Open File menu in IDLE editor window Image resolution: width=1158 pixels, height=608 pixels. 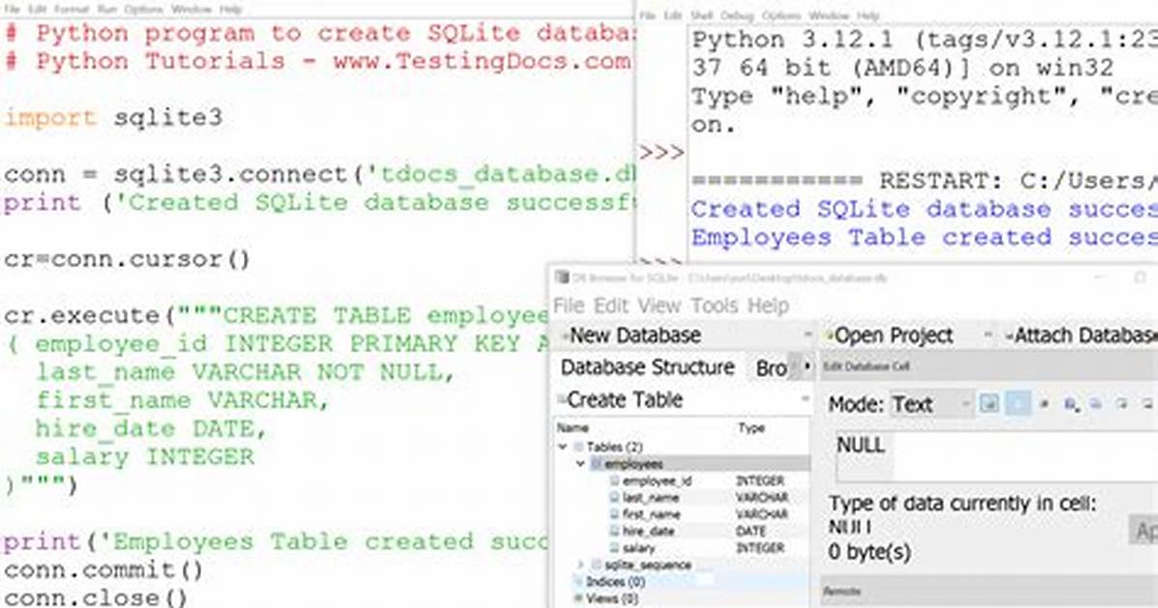(x=13, y=10)
